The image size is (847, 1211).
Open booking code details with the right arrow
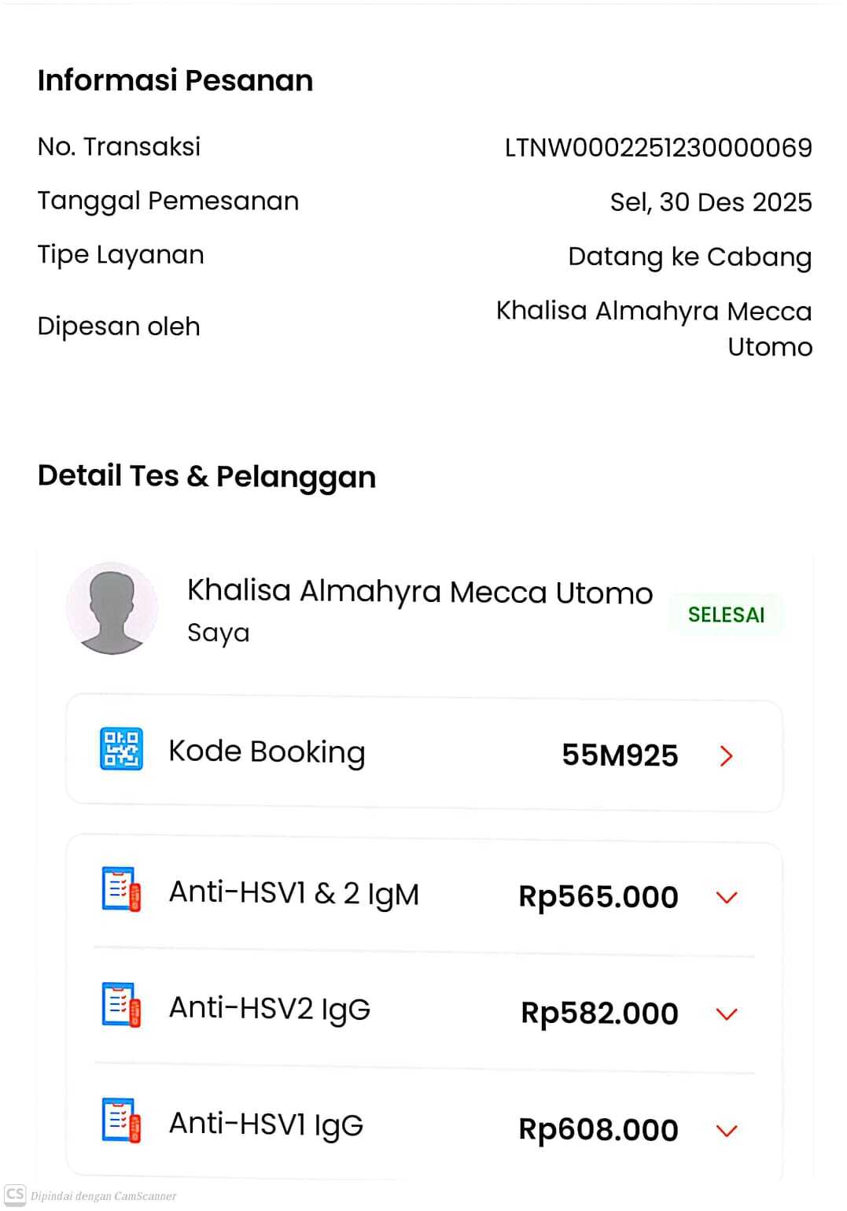[x=726, y=756]
